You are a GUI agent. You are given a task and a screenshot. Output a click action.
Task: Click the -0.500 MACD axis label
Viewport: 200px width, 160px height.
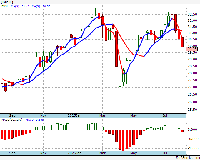(192, 139)
